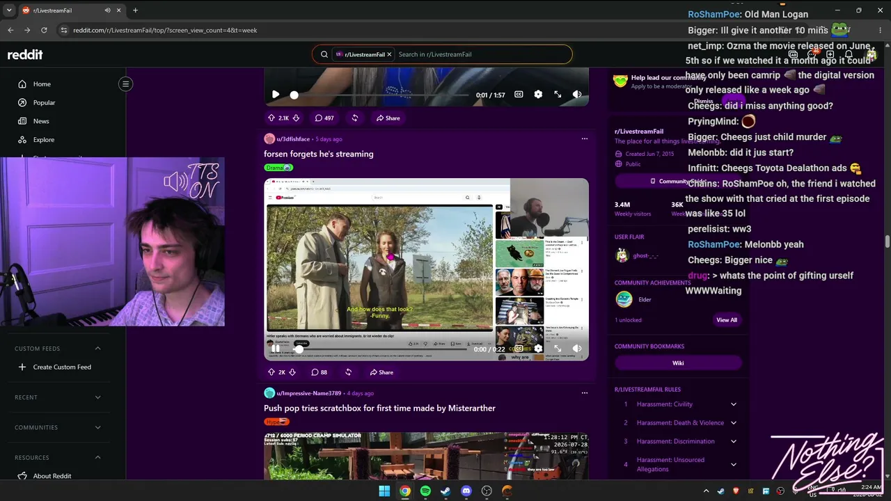Viewport: 891px width, 501px height.
Task: Give an award to the 497-comment post
Action: click(x=354, y=118)
